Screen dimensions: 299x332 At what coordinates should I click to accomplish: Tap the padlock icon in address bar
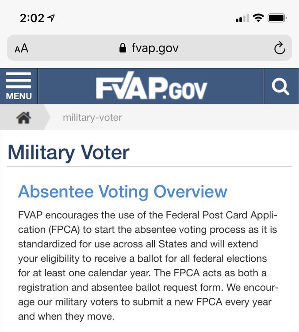(123, 48)
